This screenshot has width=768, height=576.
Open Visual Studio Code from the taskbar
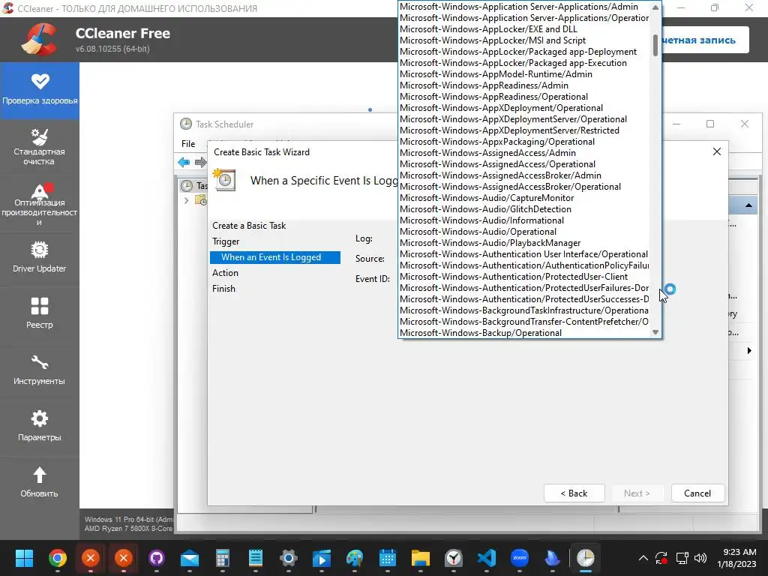(486, 558)
